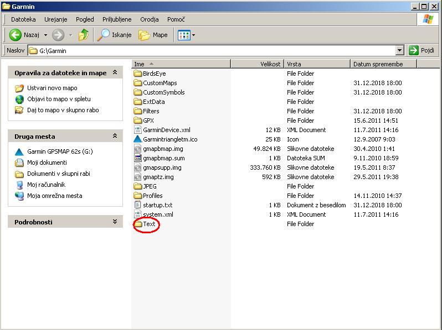Viewport: 442px width, 330px height.
Task: Open the Pogled menu
Action: [85, 19]
